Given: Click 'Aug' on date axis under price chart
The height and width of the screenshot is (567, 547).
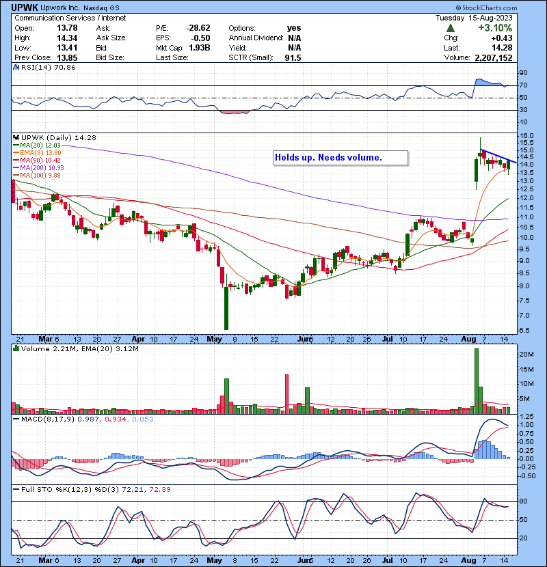Looking at the screenshot, I should (468, 340).
